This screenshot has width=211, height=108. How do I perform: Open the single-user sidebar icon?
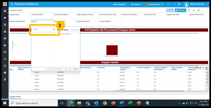[5, 45]
